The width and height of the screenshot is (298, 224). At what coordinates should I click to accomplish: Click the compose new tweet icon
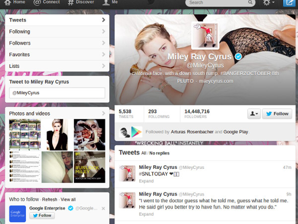click(289, 2)
